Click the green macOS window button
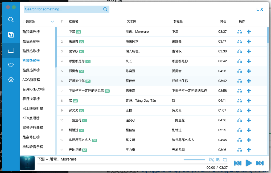The image size is (271, 173). 14,7
